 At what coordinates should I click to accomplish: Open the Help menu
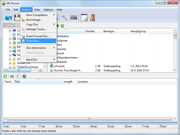click(x=59, y=10)
